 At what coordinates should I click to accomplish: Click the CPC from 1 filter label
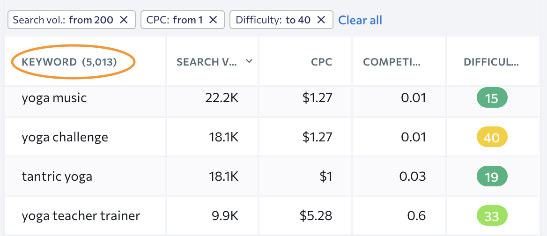pyautogui.click(x=173, y=20)
